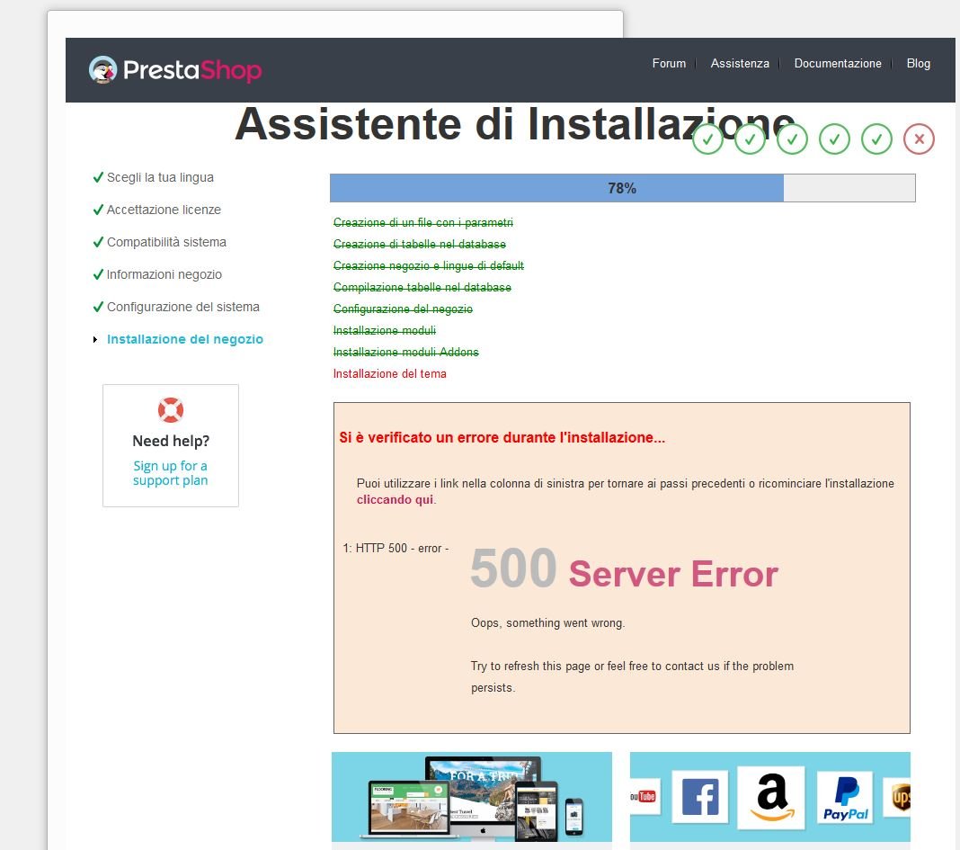Screen dimensions: 960x850
Task: Return to Configurazione del sistema step
Action: point(183,307)
